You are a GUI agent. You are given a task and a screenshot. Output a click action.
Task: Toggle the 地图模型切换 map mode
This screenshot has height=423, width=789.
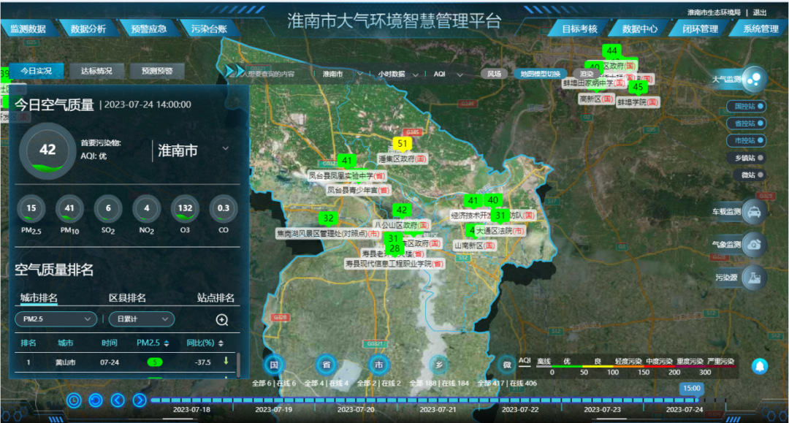coord(540,74)
